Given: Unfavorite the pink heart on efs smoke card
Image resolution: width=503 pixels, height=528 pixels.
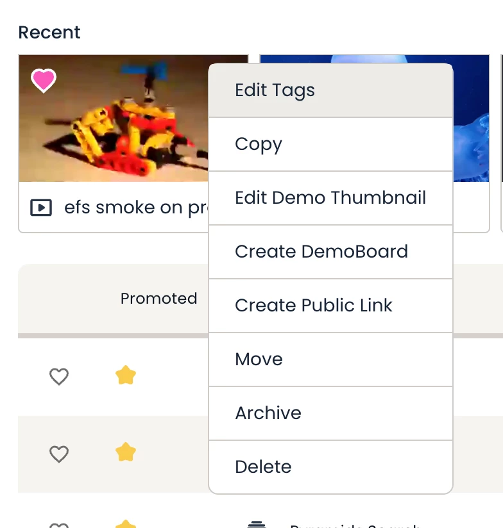Looking at the screenshot, I should coord(44,81).
